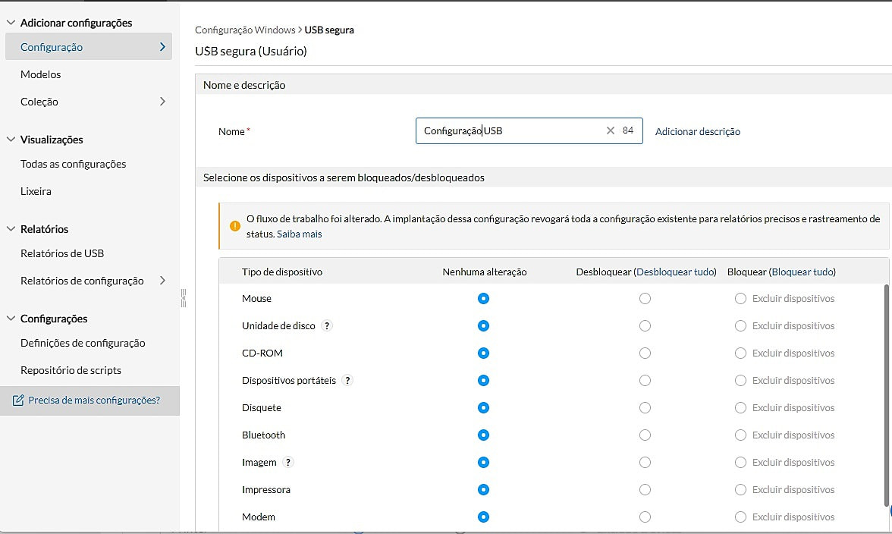The width and height of the screenshot is (892, 534).
Task: Click help icon beside Unidade de disco
Action: coord(327,326)
